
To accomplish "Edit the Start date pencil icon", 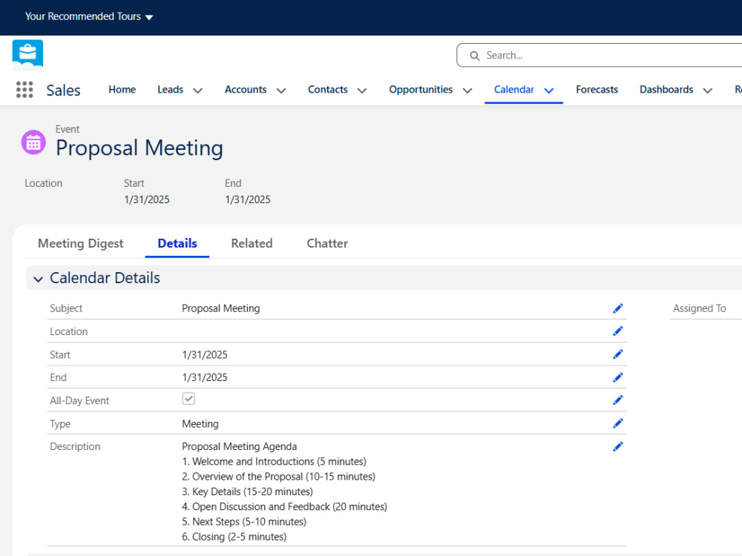I will pyautogui.click(x=617, y=354).
